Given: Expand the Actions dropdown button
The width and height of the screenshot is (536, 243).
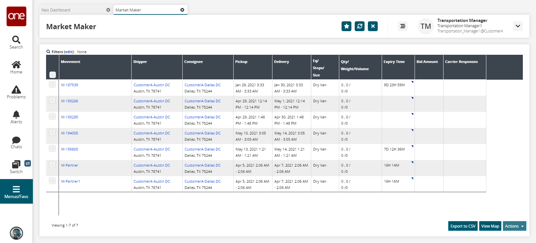Looking at the screenshot, I should pyautogui.click(x=514, y=226).
